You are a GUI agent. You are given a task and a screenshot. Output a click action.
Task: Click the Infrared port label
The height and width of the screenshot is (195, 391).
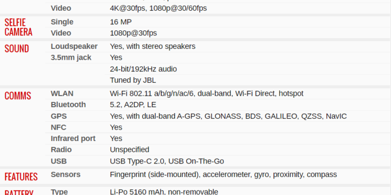pos(73,138)
